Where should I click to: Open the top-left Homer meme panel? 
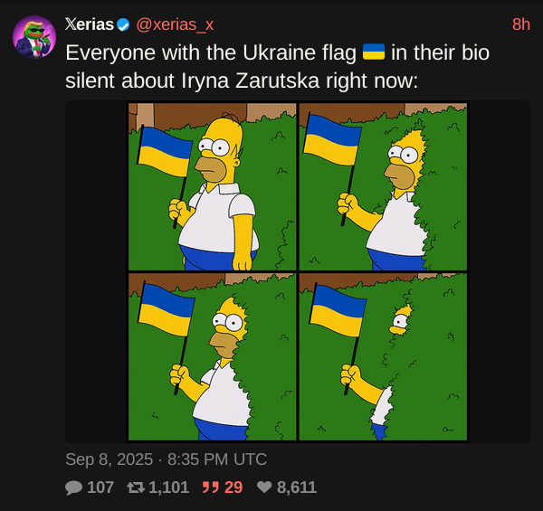tap(213, 186)
